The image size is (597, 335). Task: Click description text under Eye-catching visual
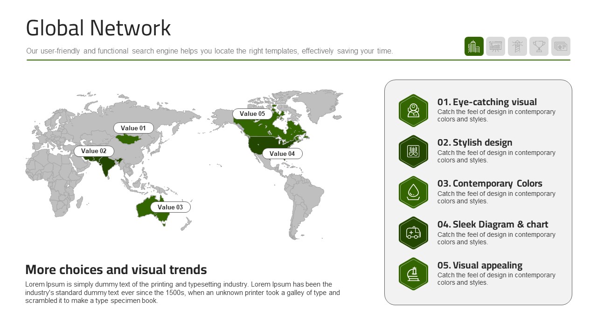[496, 115]
